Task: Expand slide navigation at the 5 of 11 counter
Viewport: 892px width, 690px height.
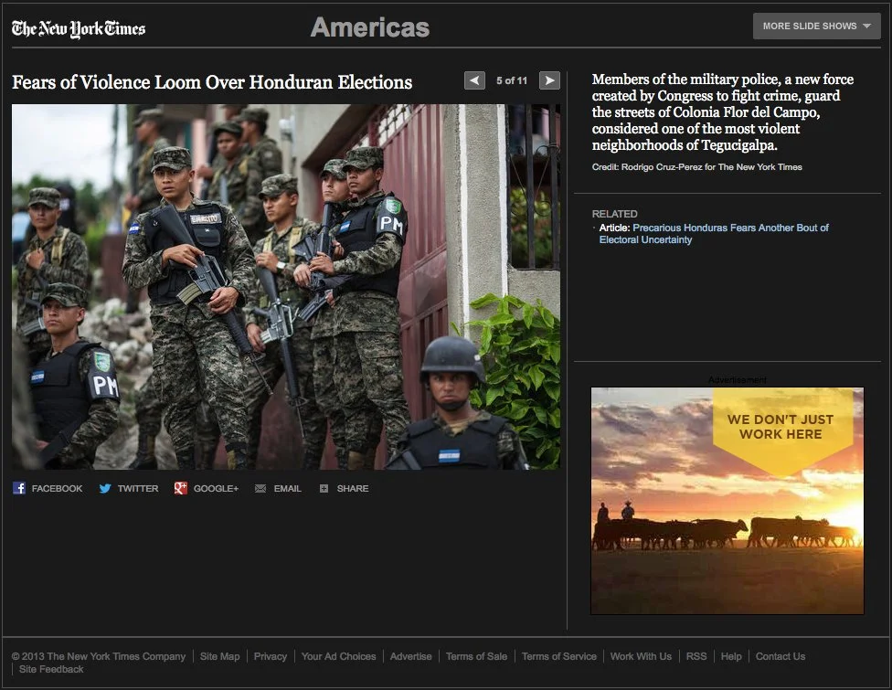Action: tap(512, 80)
